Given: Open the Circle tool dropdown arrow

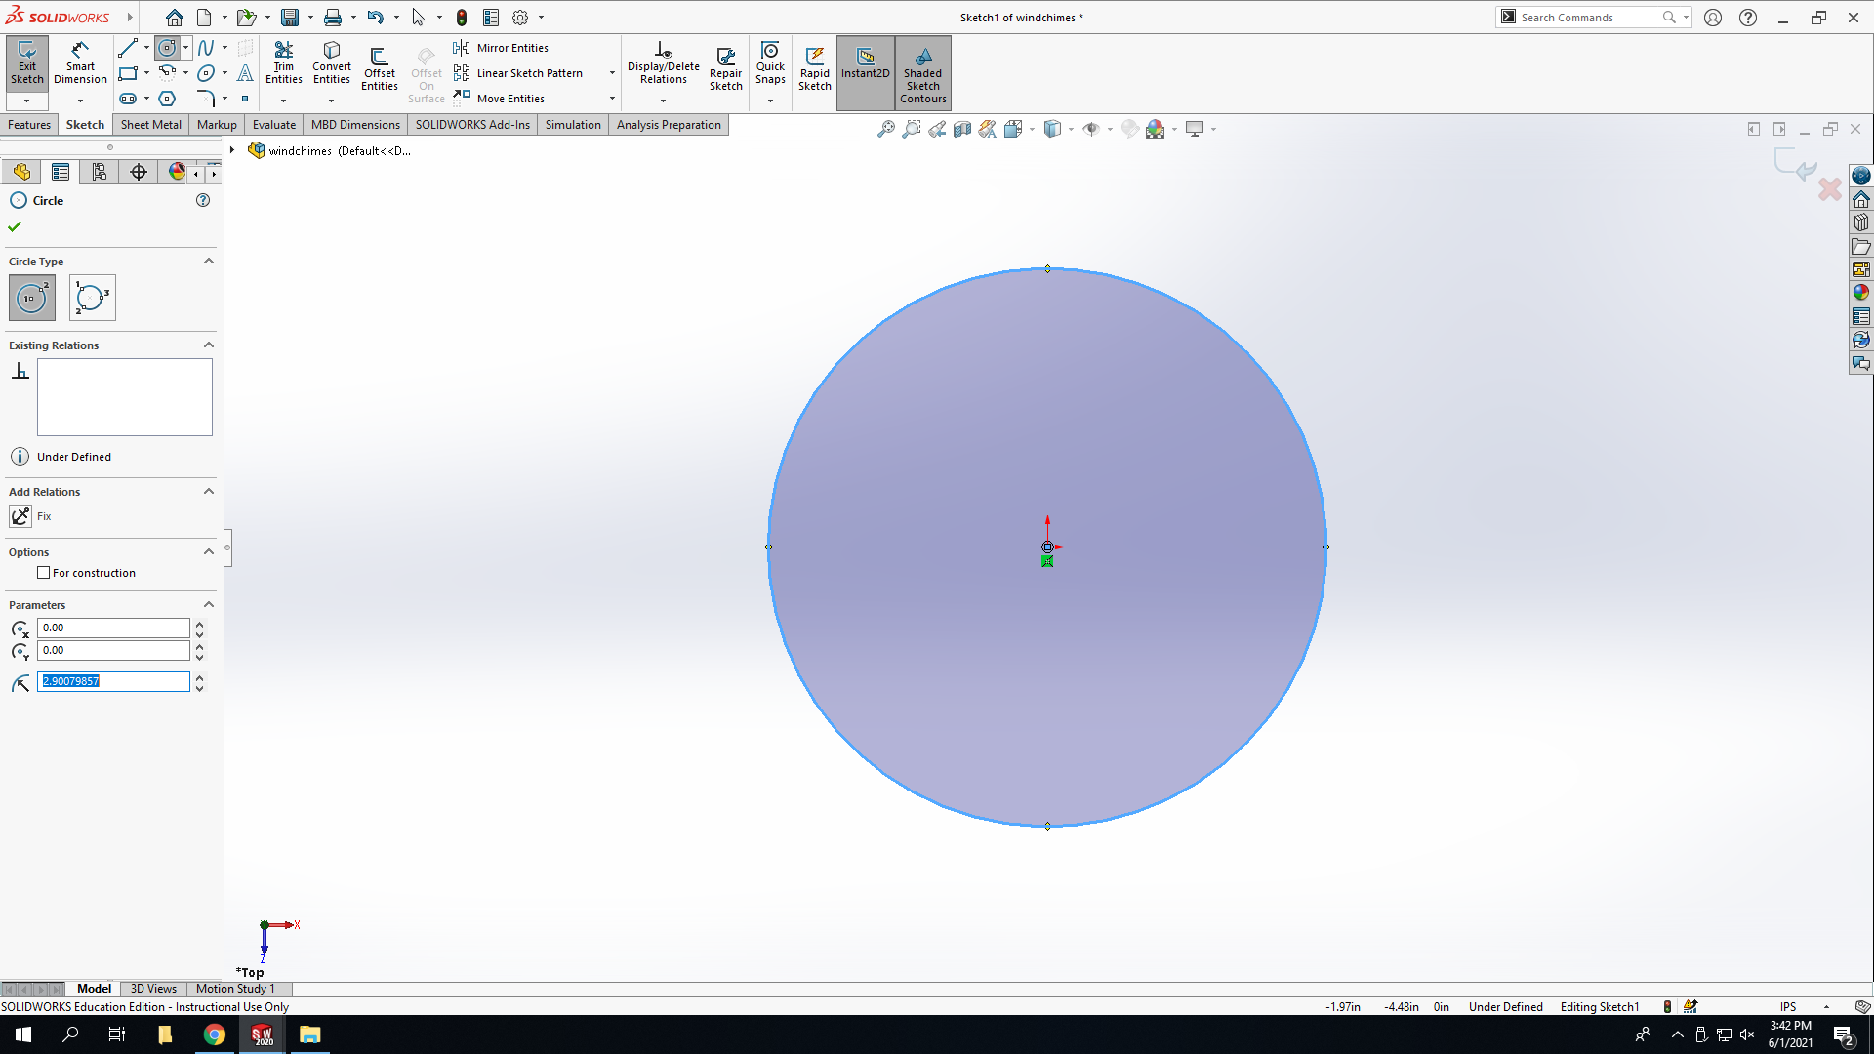Looking at the screenshot, I should pyautogui.click(x=185, y=48).
